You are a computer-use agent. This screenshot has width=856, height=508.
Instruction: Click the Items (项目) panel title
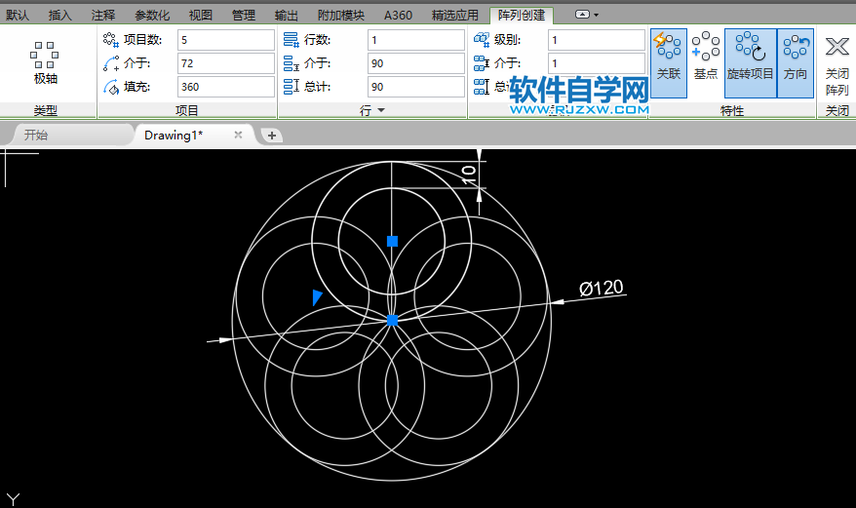[x=187, y=110]
